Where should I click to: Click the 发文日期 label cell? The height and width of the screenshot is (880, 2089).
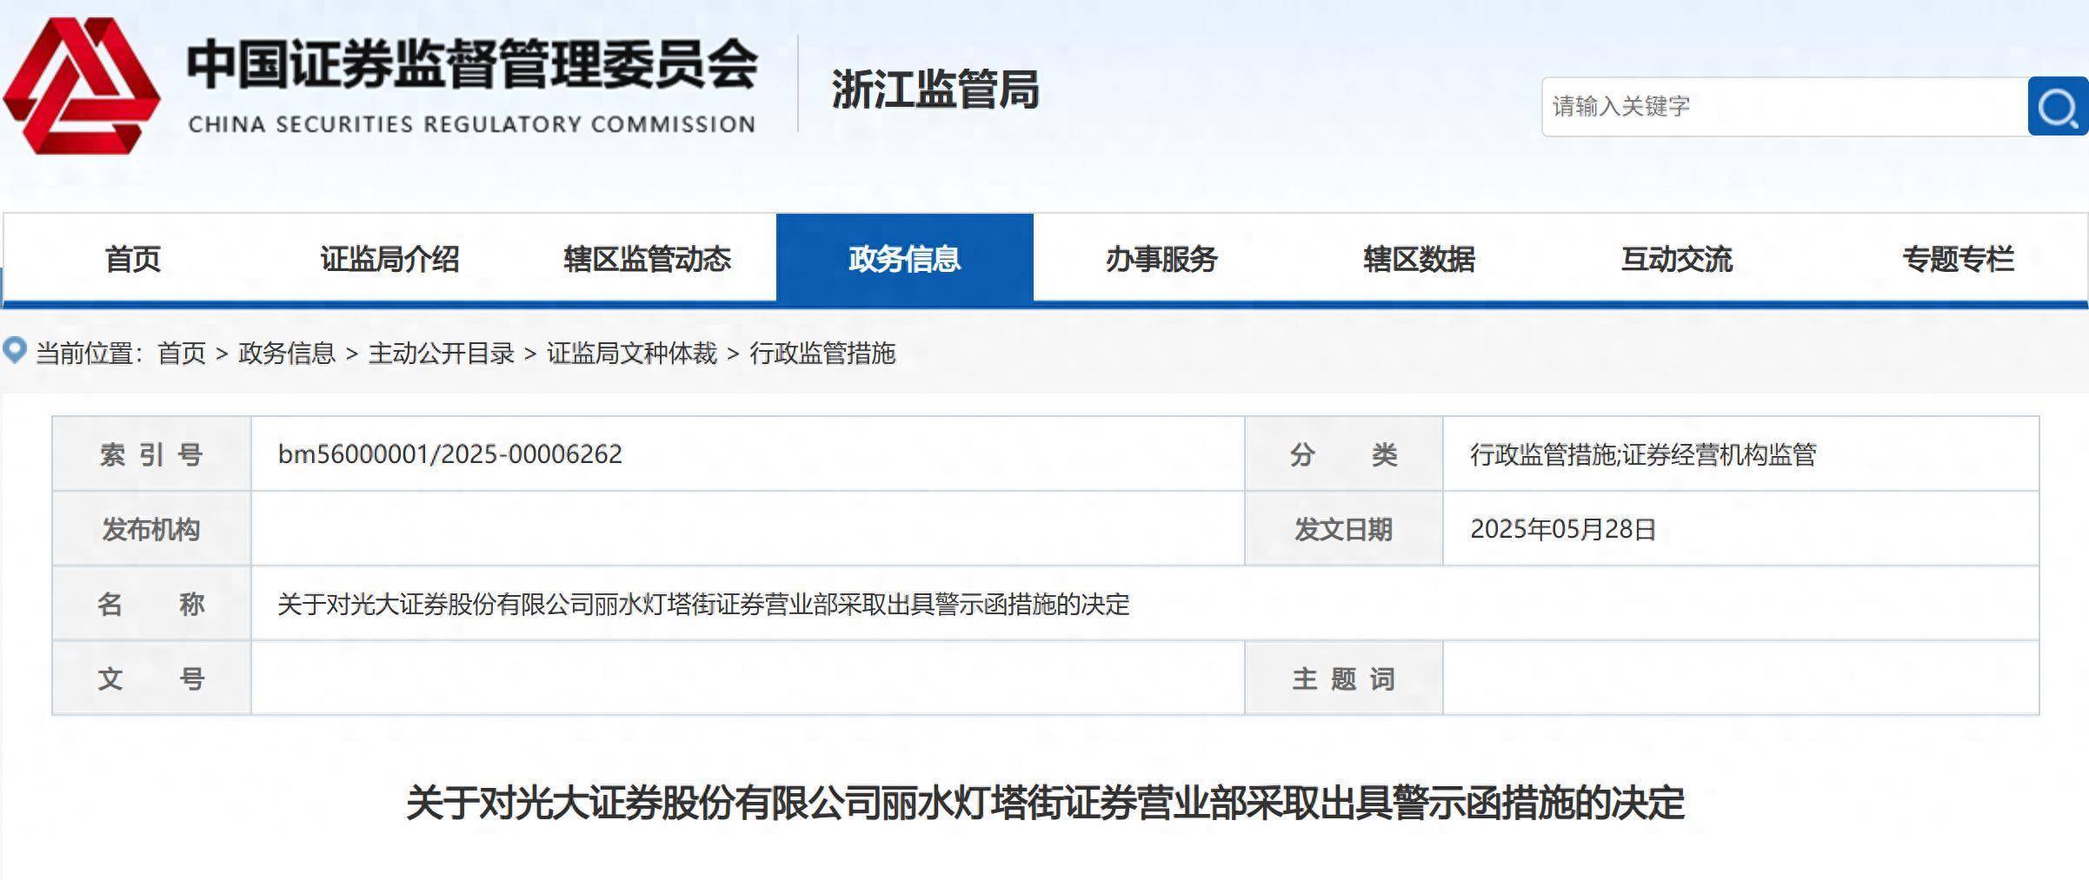[x=1344, y=529]
